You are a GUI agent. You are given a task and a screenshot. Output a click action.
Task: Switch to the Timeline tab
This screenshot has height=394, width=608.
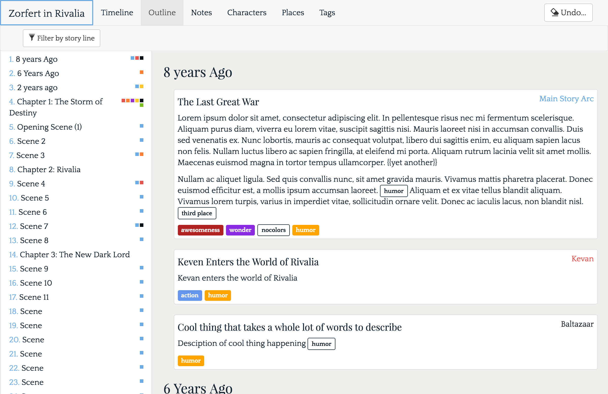coord(117,12)
